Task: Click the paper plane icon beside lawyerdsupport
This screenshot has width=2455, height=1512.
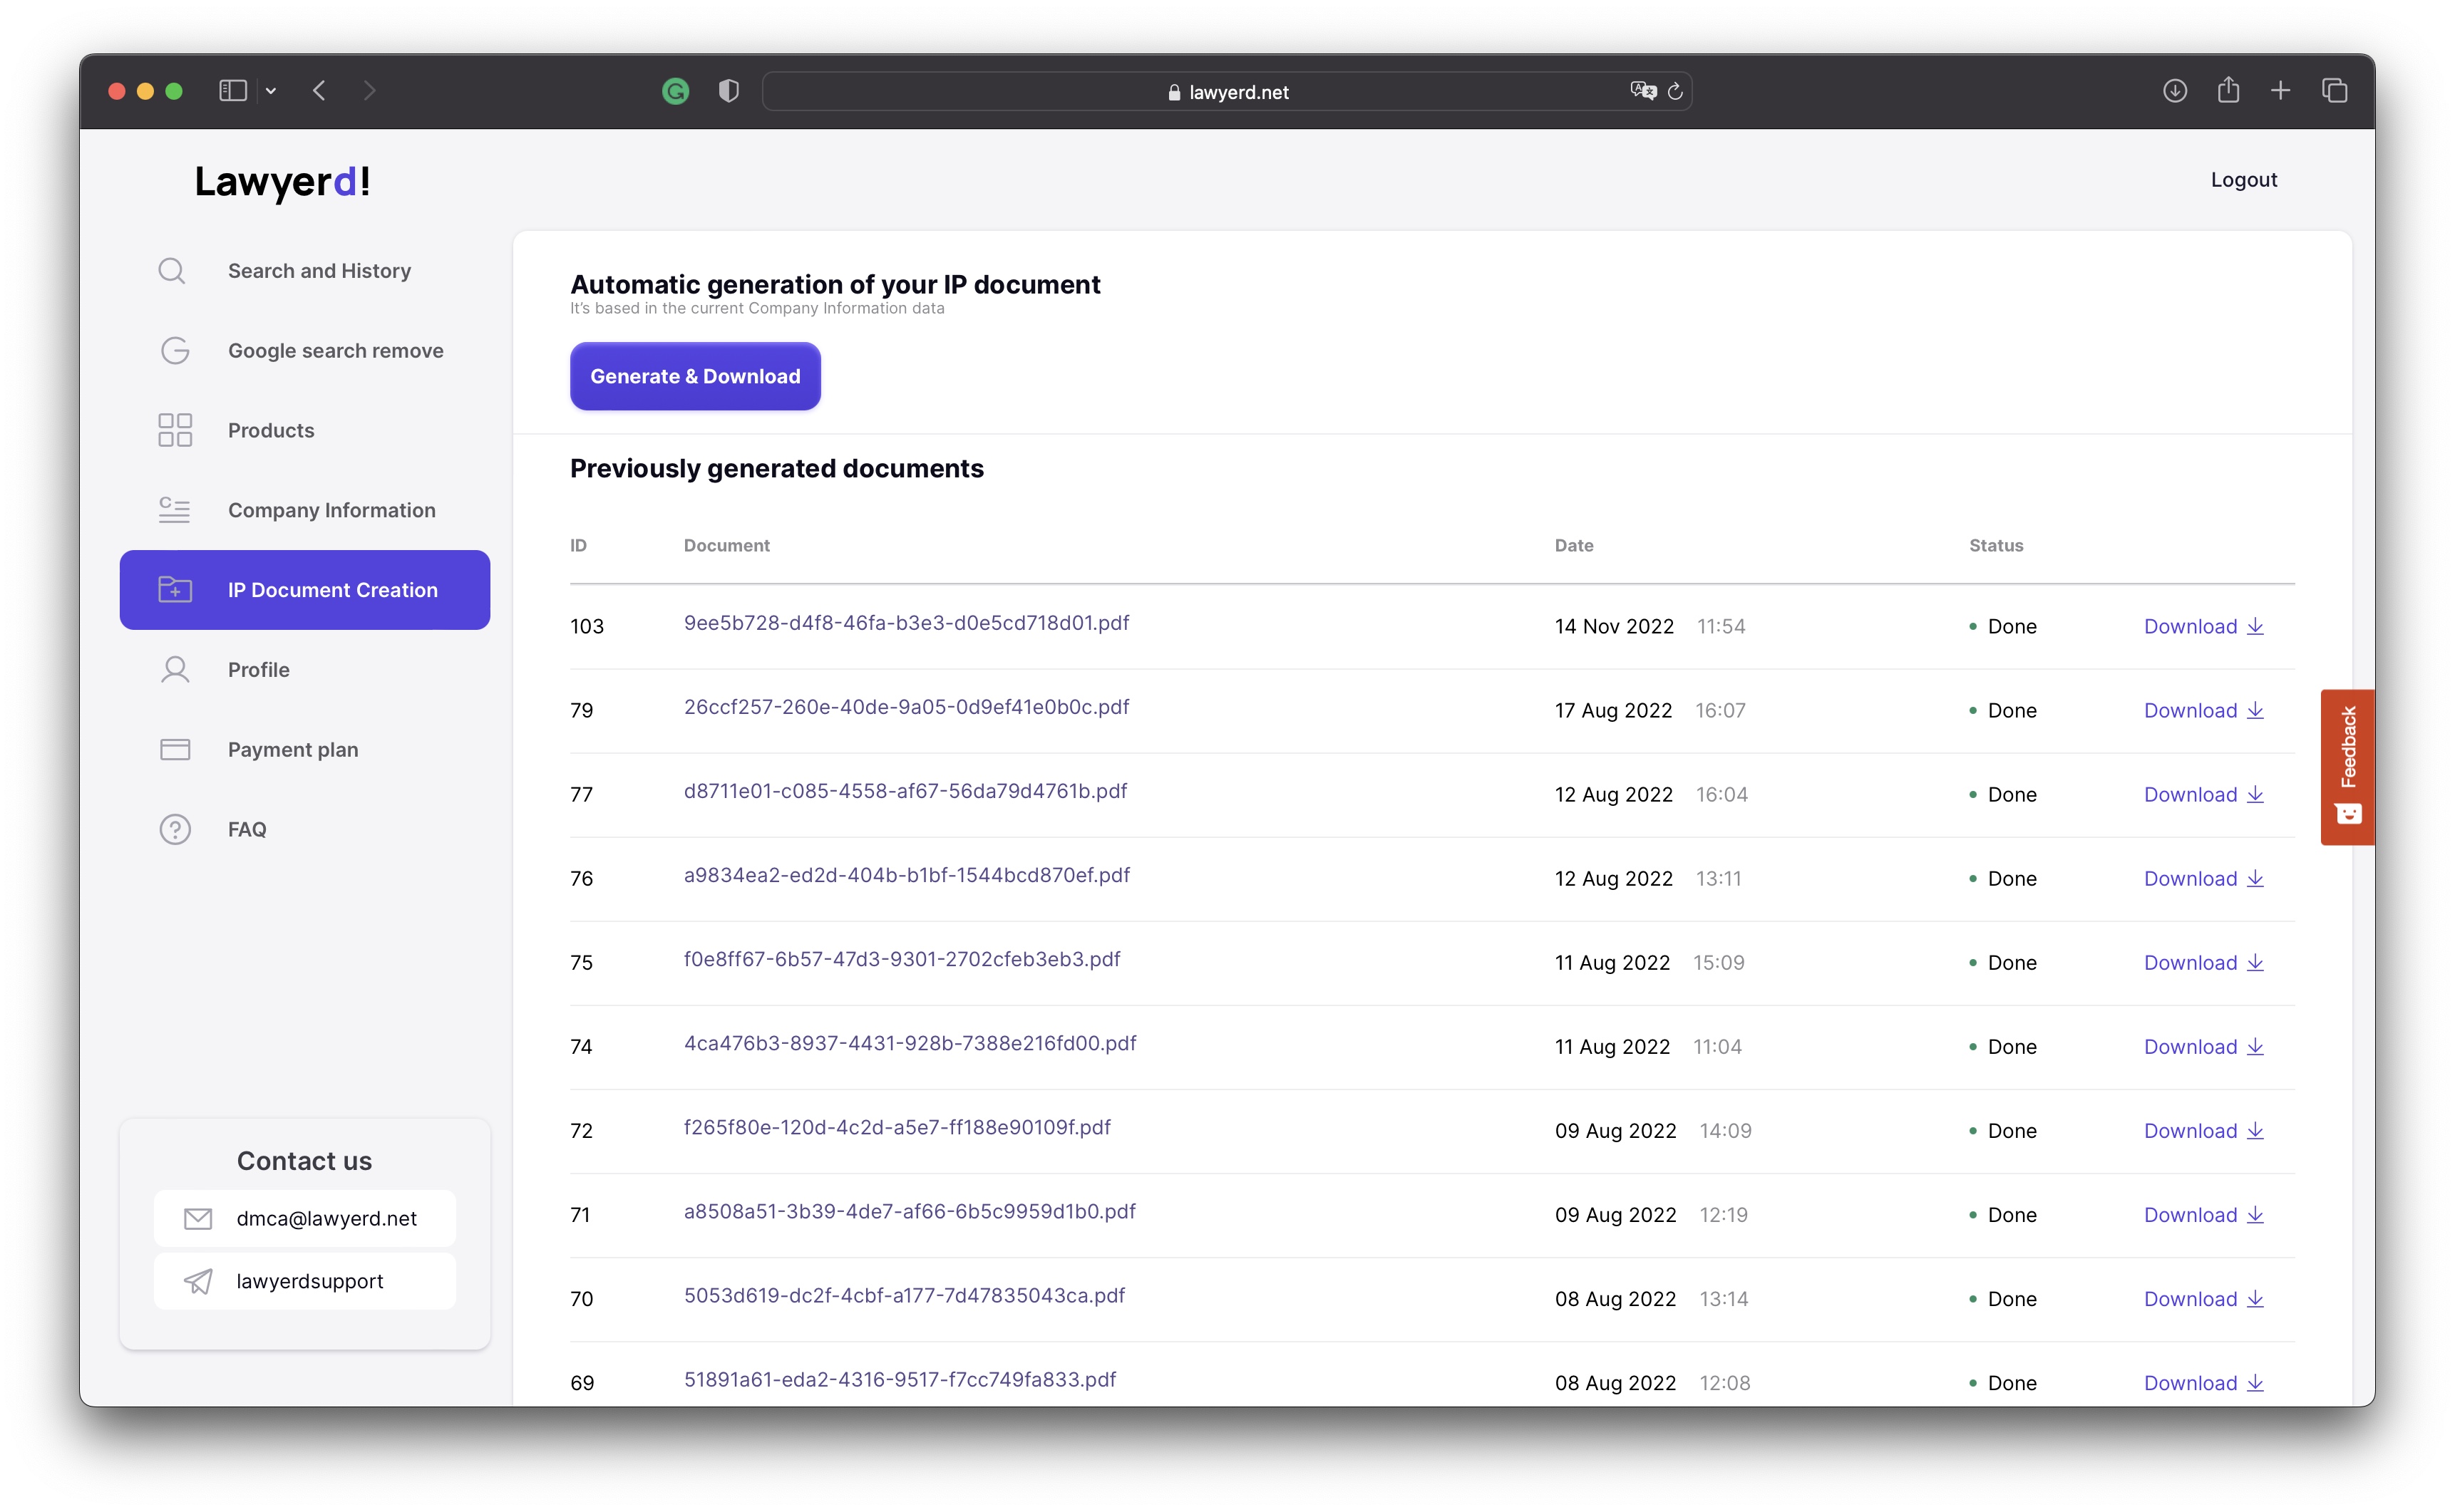Action: (x=197, y=1281)
